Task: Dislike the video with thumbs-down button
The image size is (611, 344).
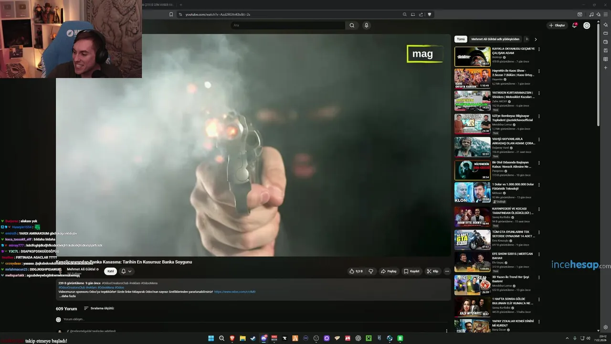Action: click(371, 271)
